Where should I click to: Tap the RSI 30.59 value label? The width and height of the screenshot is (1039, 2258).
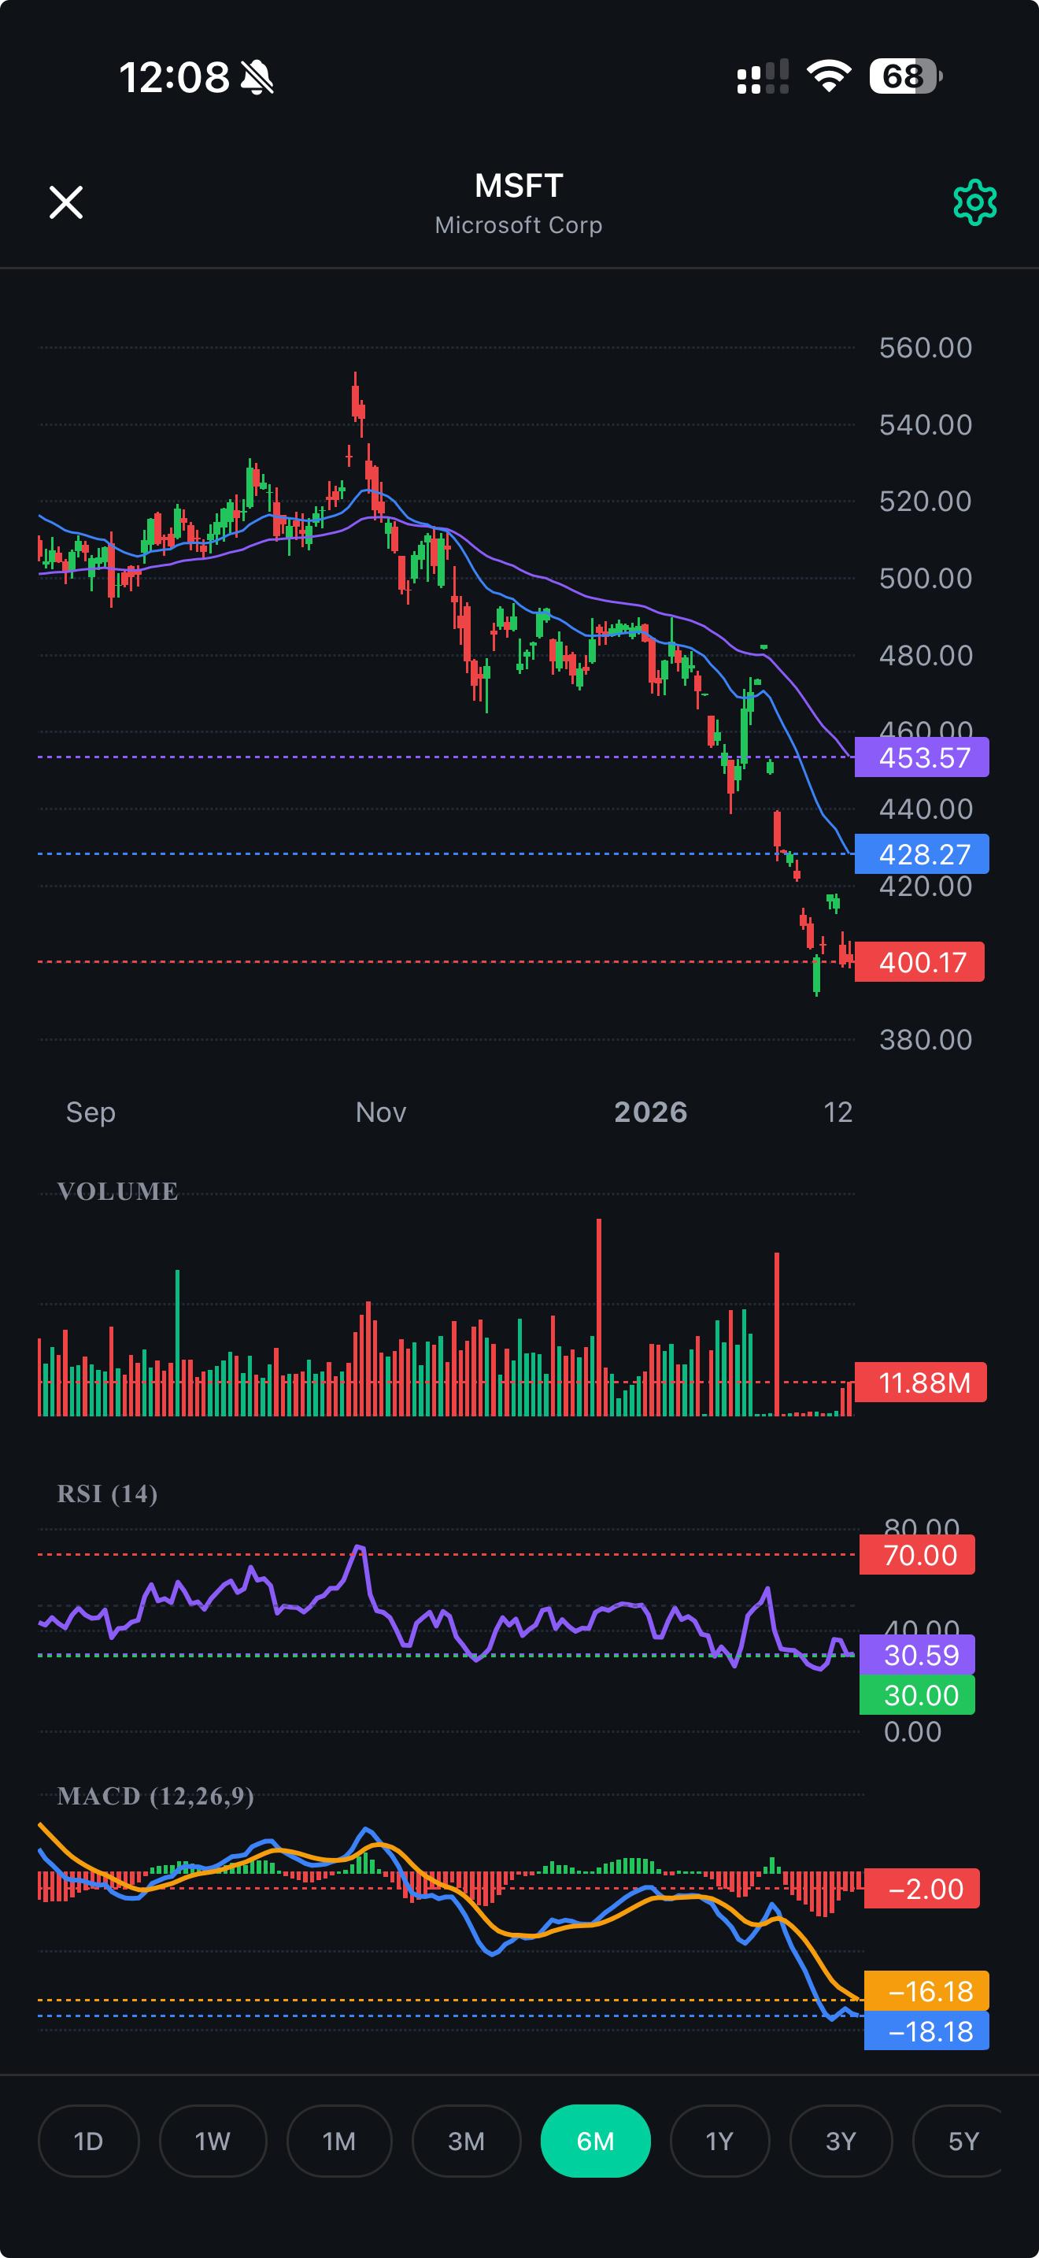[917, 1655]
